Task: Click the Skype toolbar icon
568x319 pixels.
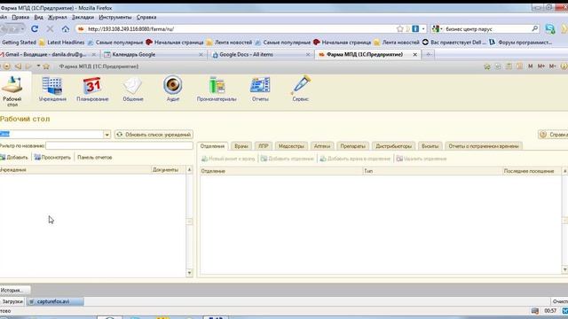Action: (550, 29)
